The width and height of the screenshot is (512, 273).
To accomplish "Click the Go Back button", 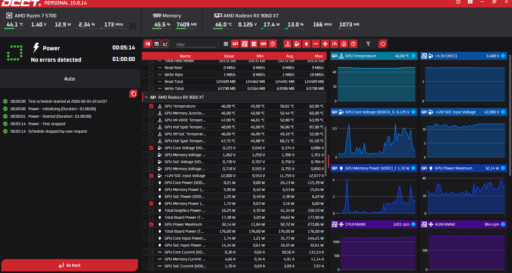I will tap(70, 265).
